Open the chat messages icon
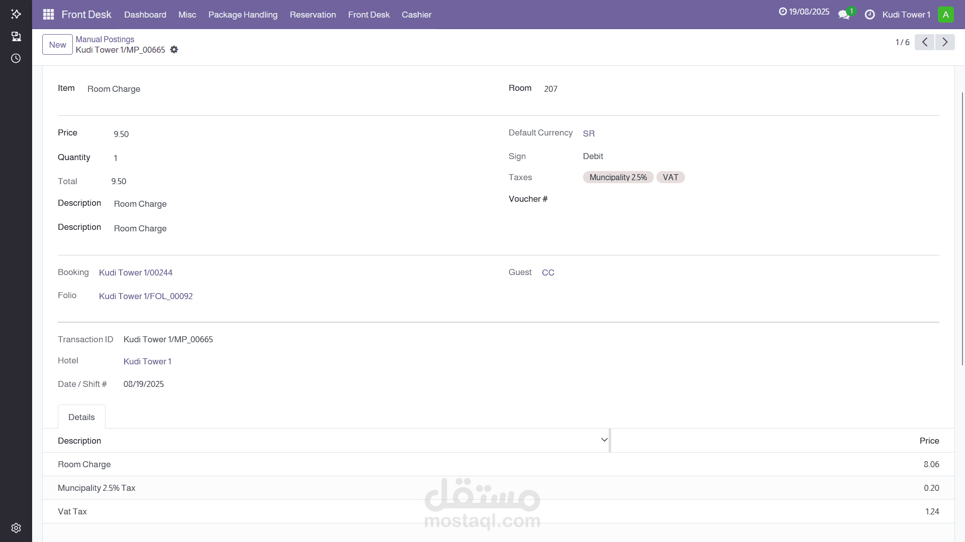Image resolution: width=965 pixels, height=542 pixels. pyautogui.click(x=844, y=15)
